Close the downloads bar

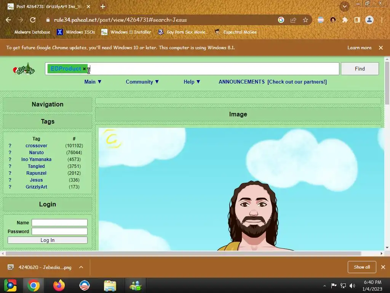click(x=383, y=267)
